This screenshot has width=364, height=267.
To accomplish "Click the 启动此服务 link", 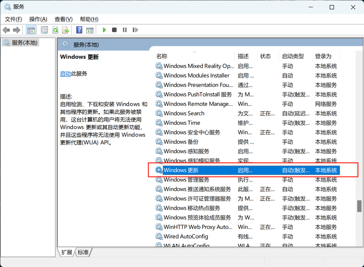I will pyautogui.click(x=65, y=74).
